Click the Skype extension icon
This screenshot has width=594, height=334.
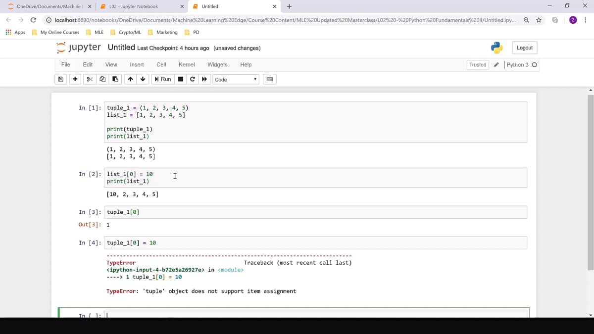[555, 20]
